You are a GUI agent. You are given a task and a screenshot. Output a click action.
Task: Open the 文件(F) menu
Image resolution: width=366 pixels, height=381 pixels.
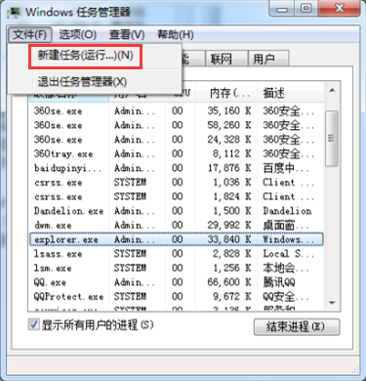tap(29, 34)
